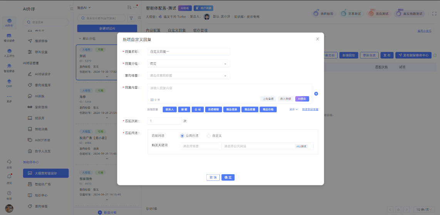Open the 意向标签 dropdown
The width and height of the screenshot is (440, 215).
[189, 75]
